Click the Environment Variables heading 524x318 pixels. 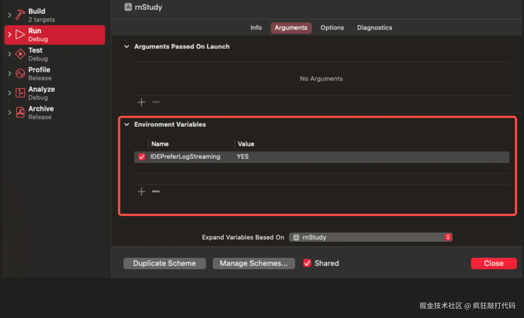pyautogui.click(x=170, y=124)
